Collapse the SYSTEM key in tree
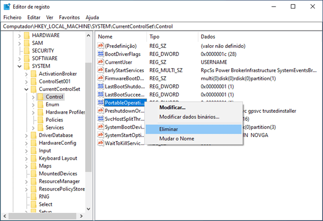 pos(20,66)
